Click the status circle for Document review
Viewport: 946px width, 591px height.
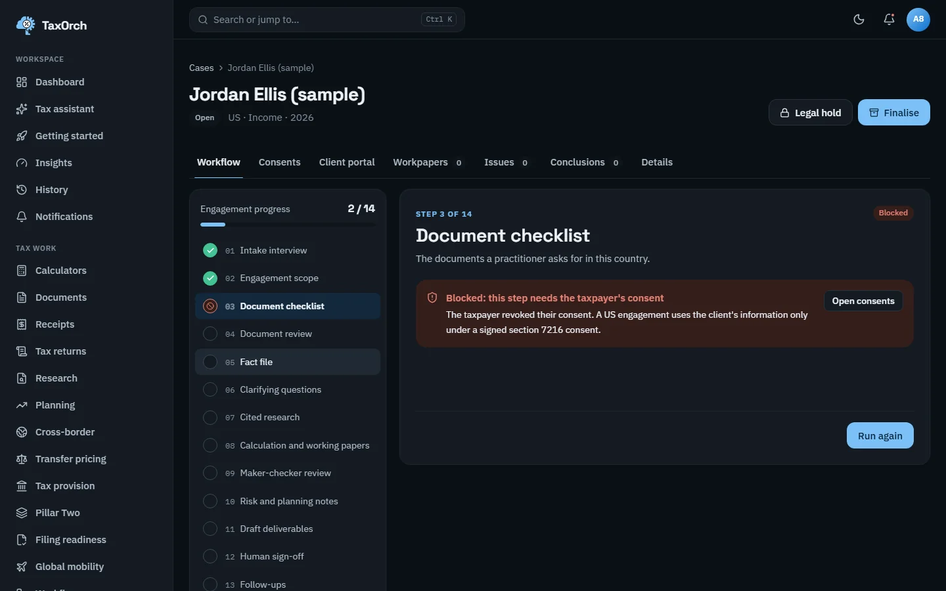tap(210, 334)
